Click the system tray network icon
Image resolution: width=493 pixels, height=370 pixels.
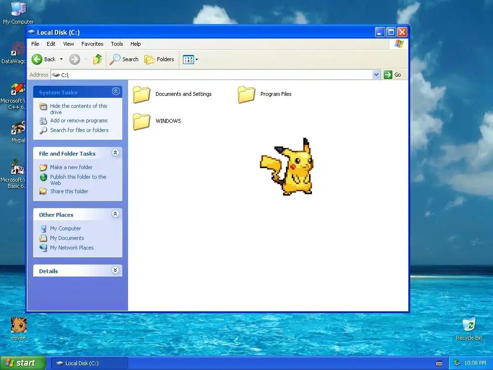457,363
